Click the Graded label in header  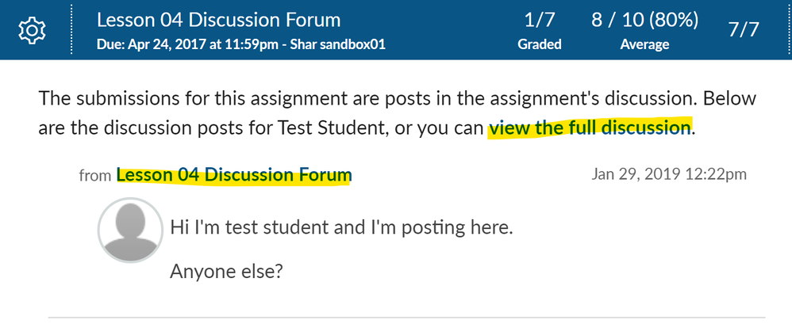coord(540,44)
